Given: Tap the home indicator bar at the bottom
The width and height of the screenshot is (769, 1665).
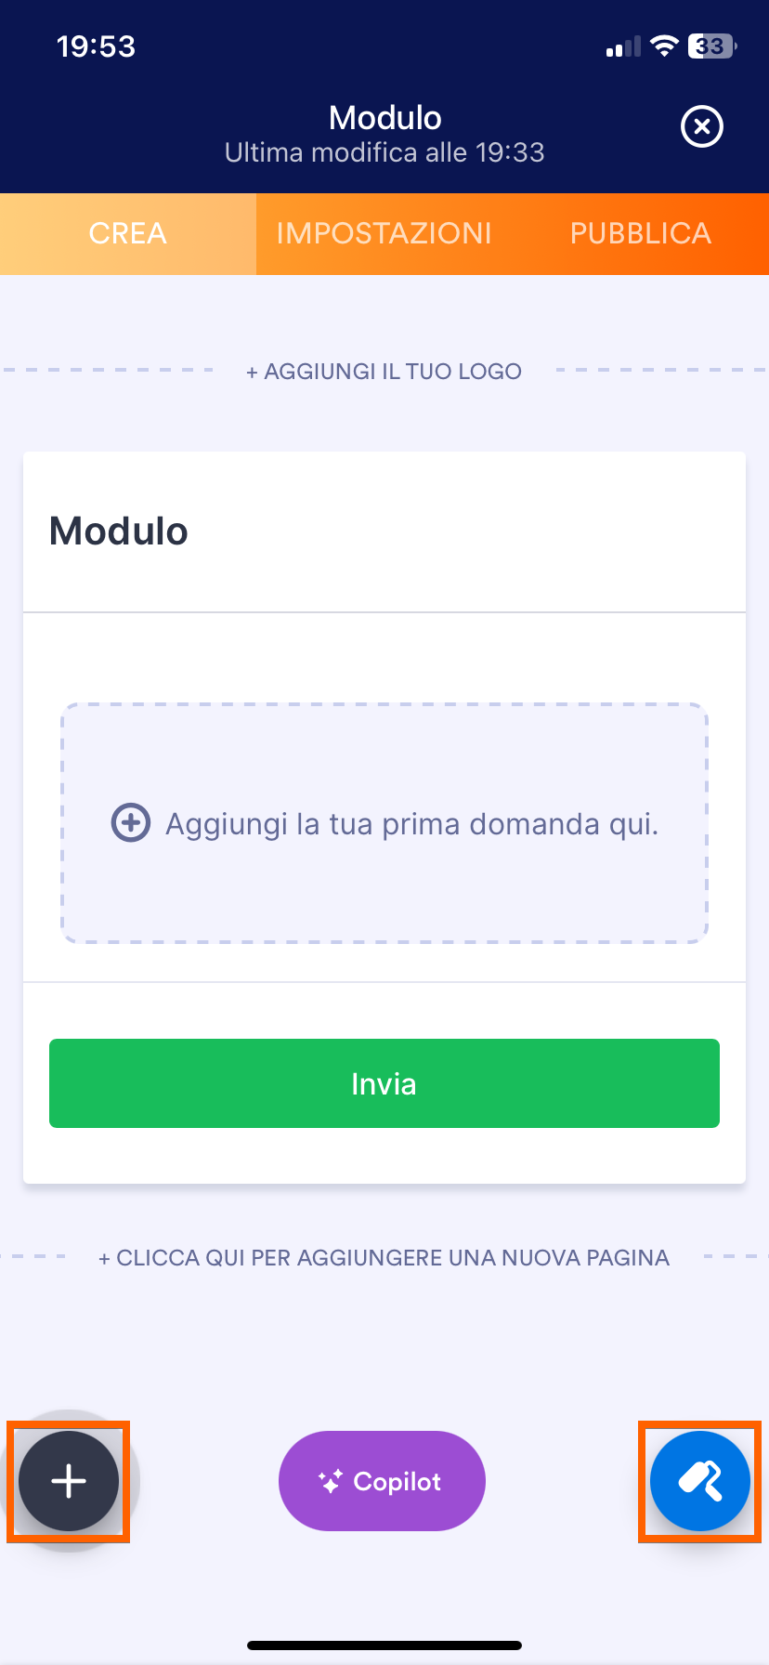Looking at the screenshot, I should 384,1645.
